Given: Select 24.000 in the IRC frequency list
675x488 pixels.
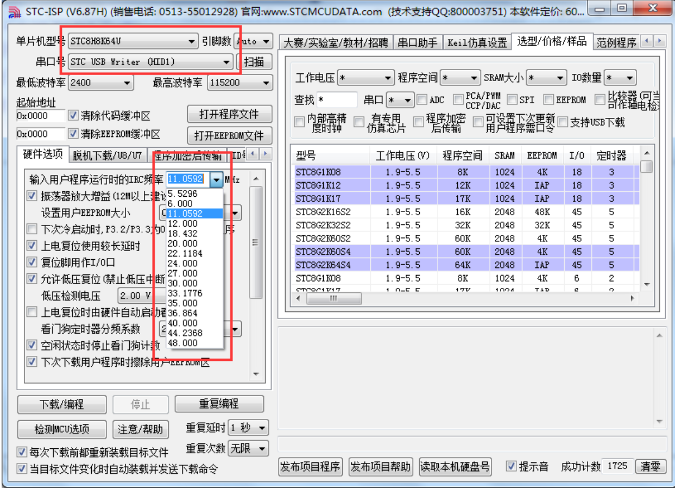Looking at the screenshot, I should 195,263.
